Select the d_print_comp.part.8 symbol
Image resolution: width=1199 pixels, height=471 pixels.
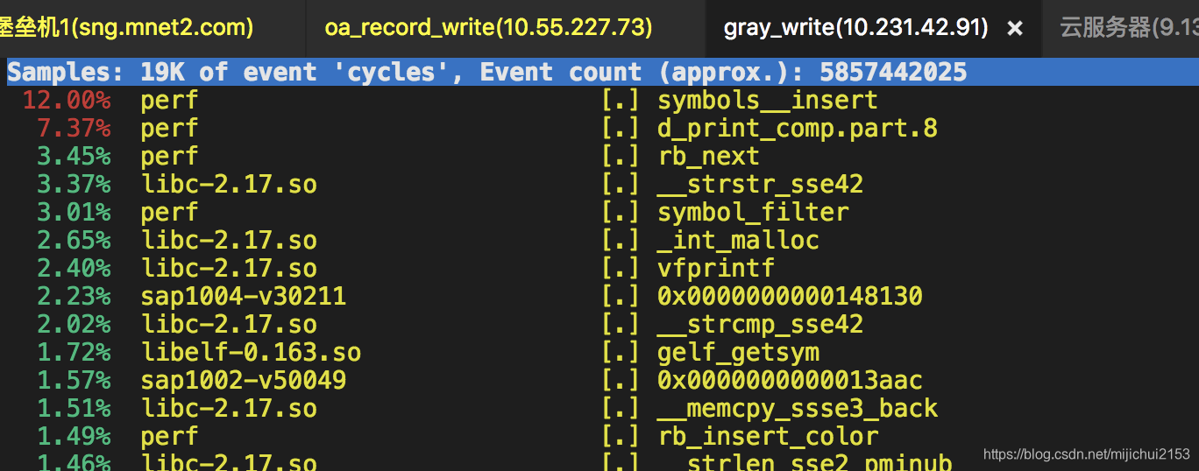tap(798, 129)
